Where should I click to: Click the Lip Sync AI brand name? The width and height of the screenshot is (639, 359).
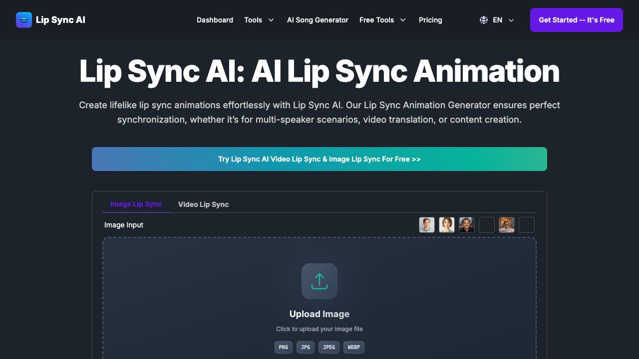tap(60, 20)
